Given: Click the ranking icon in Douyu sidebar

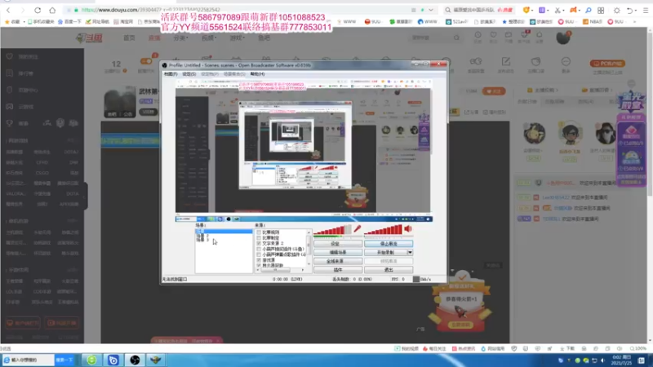Looking at the screenshot, I should [10, 73].
